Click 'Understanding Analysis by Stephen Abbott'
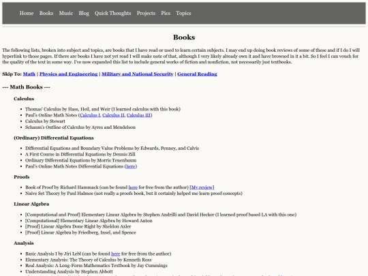 click(x=69, y=271)
